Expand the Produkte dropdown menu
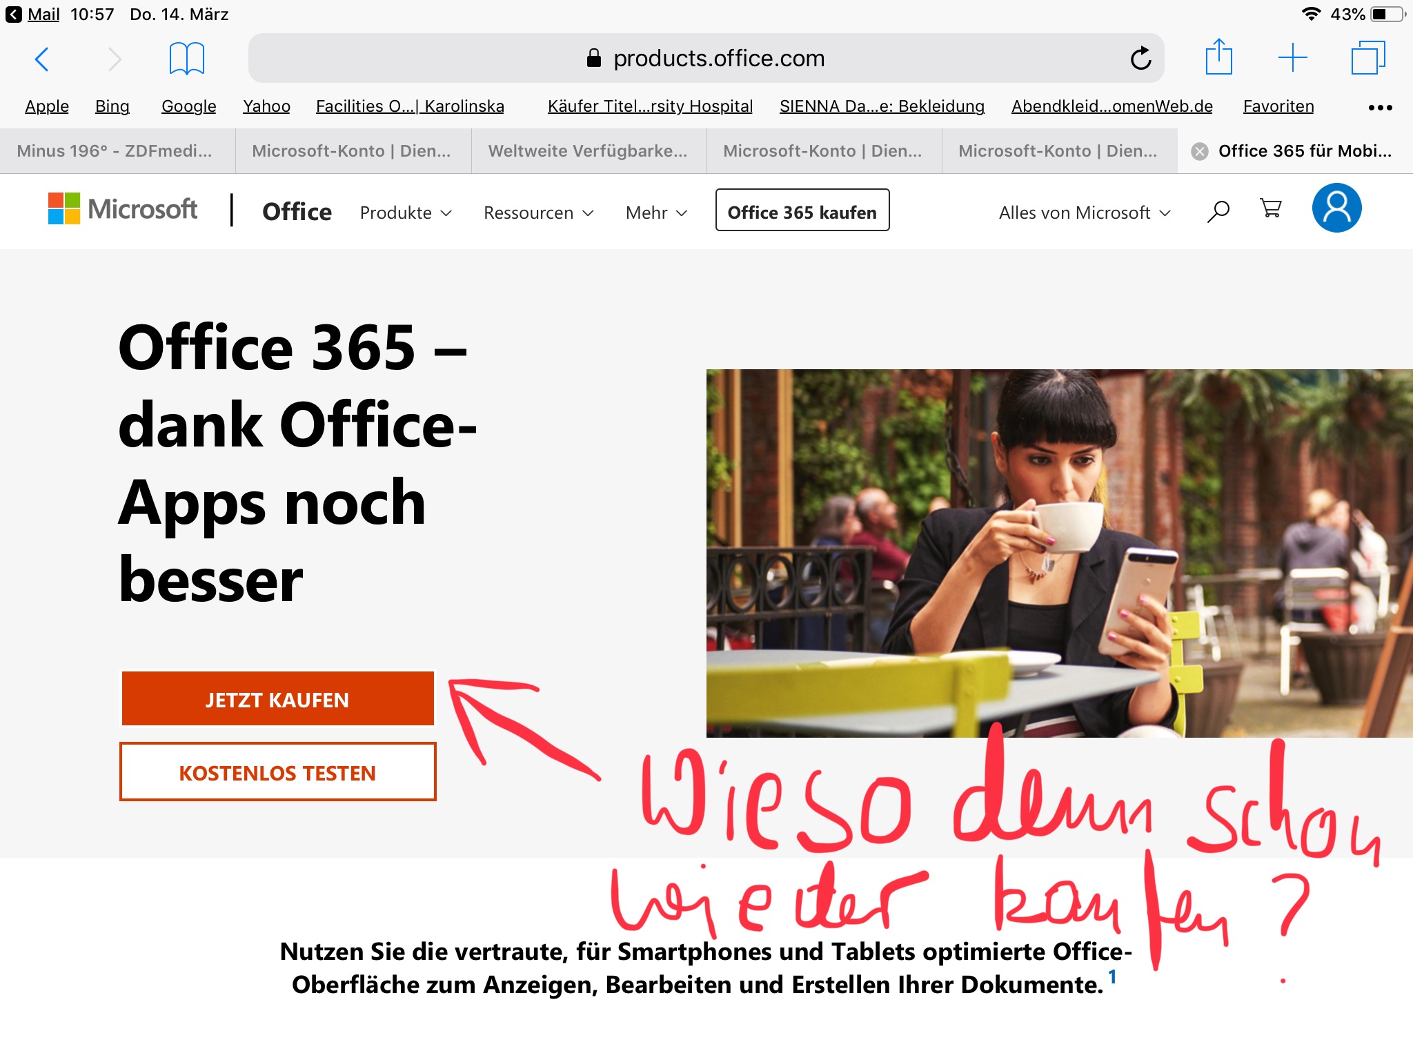Viewport: 1413px width, 1060px height. point(406,213)
